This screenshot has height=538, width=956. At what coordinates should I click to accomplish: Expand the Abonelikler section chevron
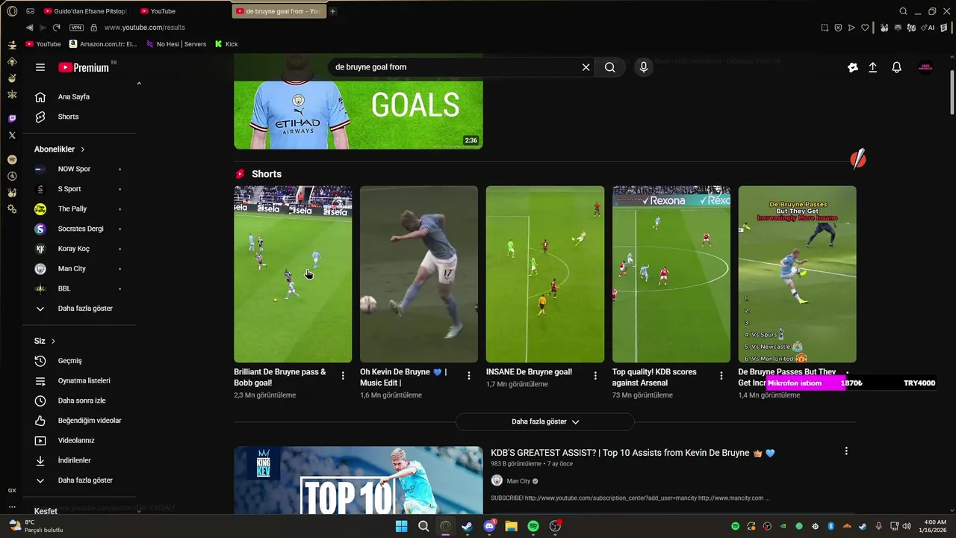point(83,149)
